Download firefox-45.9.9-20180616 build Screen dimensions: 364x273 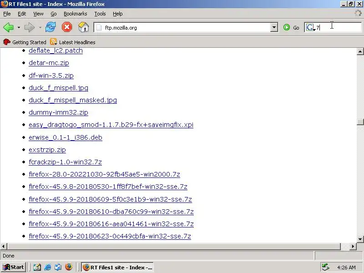coord(111,224)
